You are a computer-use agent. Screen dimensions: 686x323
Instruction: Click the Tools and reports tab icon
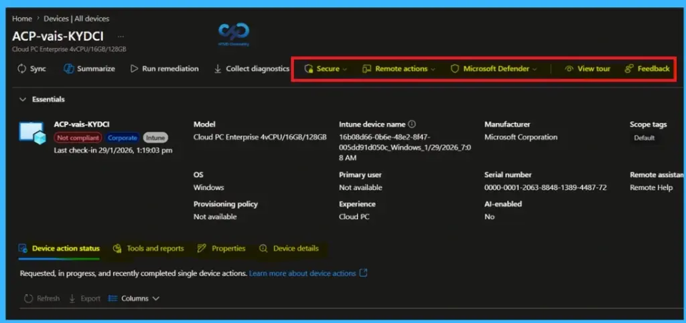point(117,248)
